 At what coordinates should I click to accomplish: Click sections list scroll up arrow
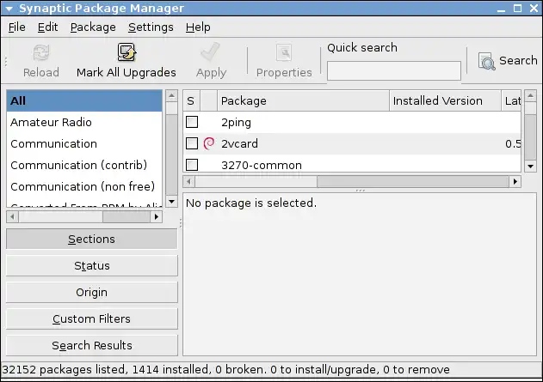coord(171,96)
